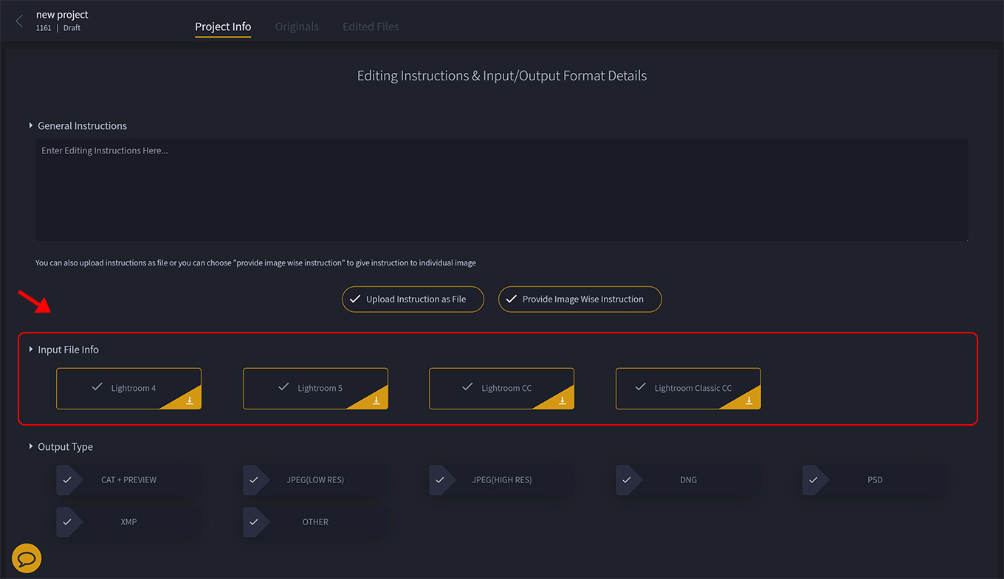
Task: Collapse the Output Type section
Action: click(x=31, y=446)
